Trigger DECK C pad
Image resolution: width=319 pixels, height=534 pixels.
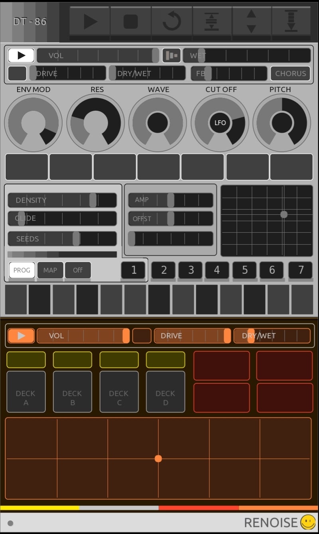point(119,392)
